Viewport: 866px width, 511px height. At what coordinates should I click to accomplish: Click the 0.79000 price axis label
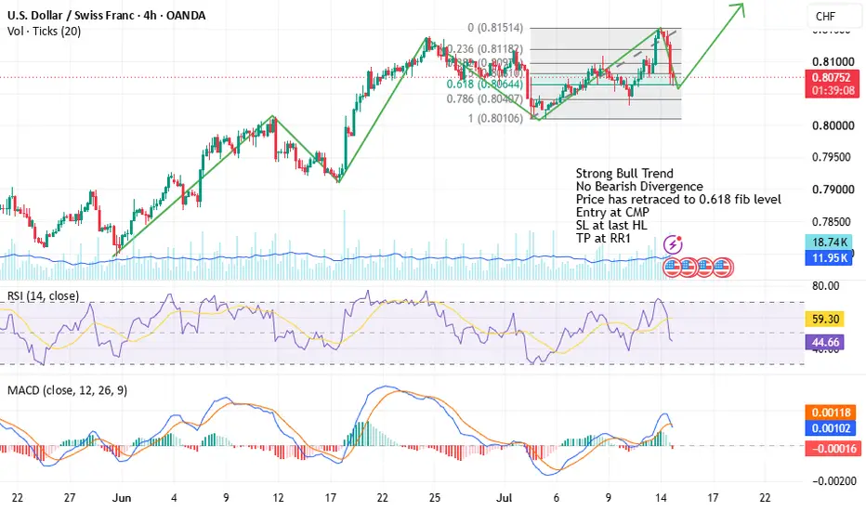coord(833,190)
